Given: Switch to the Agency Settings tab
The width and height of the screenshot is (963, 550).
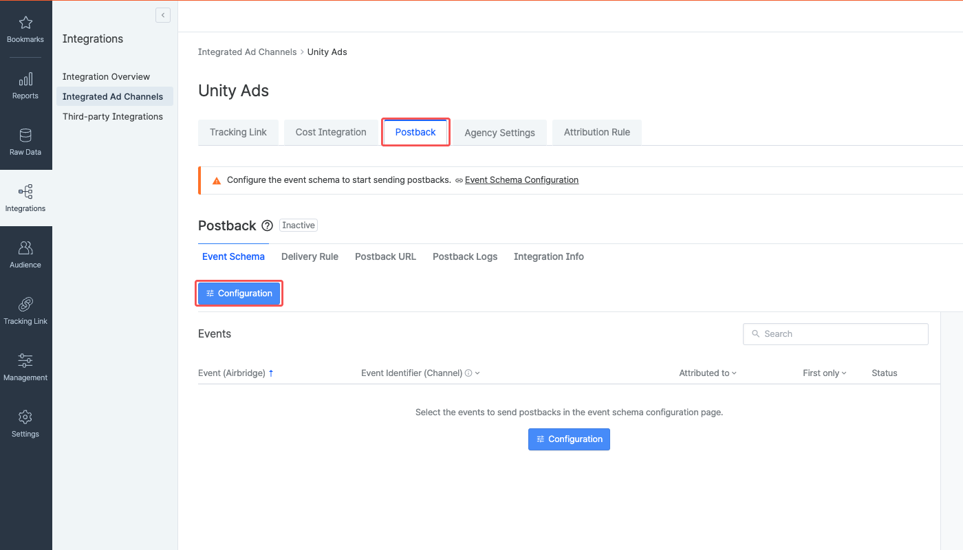Looking at the screenshot, I should coord(499,132).
